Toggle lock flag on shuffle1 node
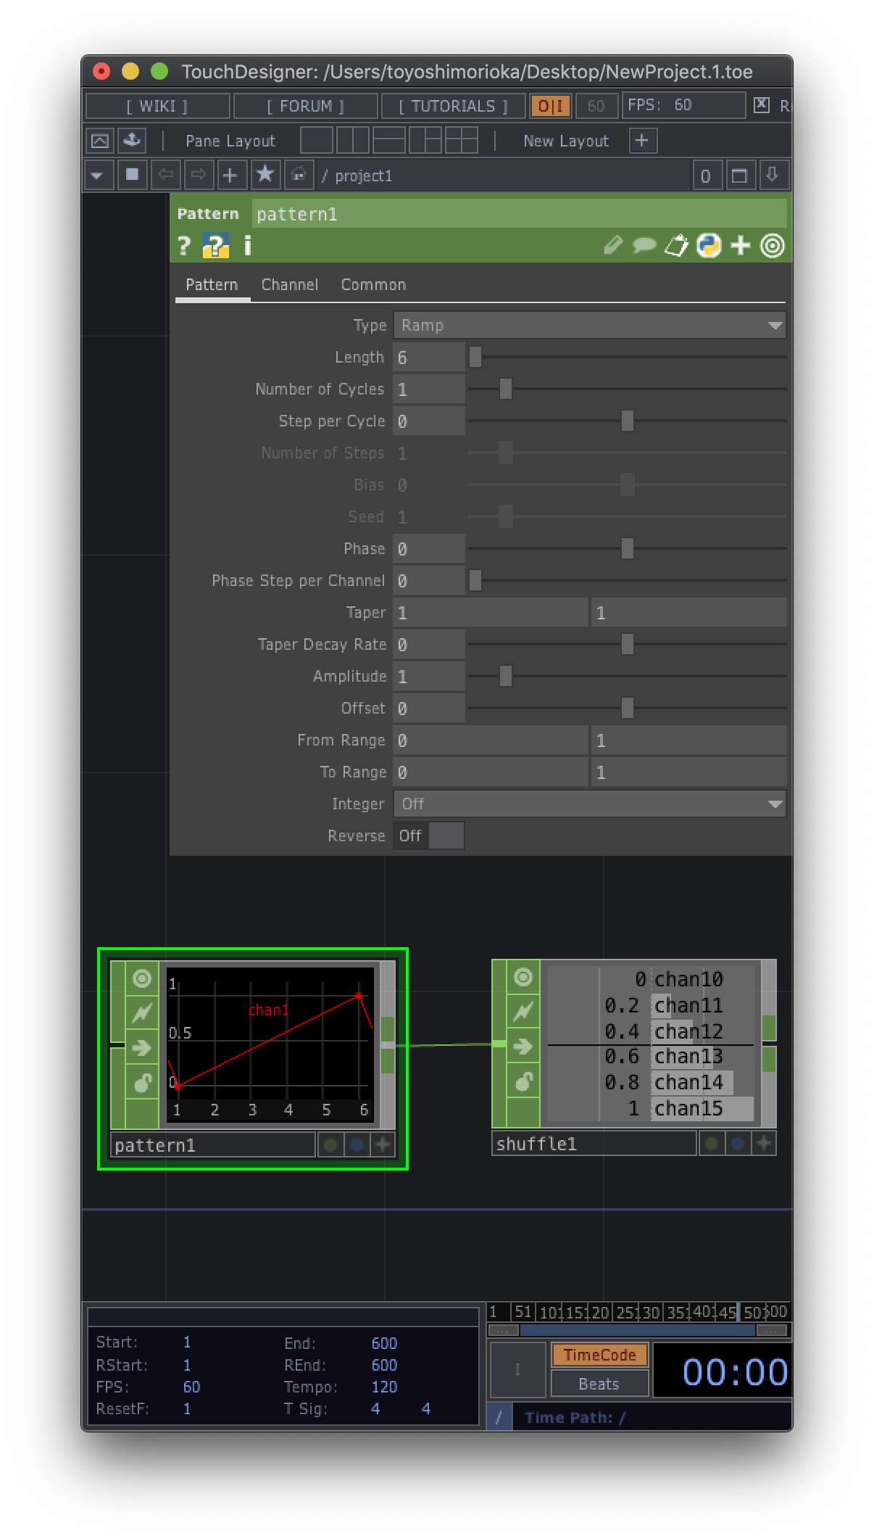 [523, 1081]
